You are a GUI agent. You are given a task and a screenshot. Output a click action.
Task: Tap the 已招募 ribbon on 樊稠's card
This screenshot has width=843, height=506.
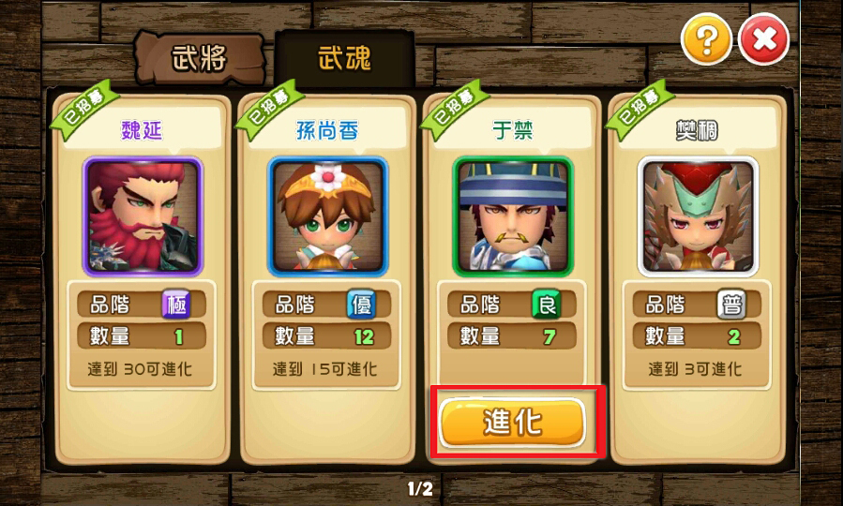(638, 109)
